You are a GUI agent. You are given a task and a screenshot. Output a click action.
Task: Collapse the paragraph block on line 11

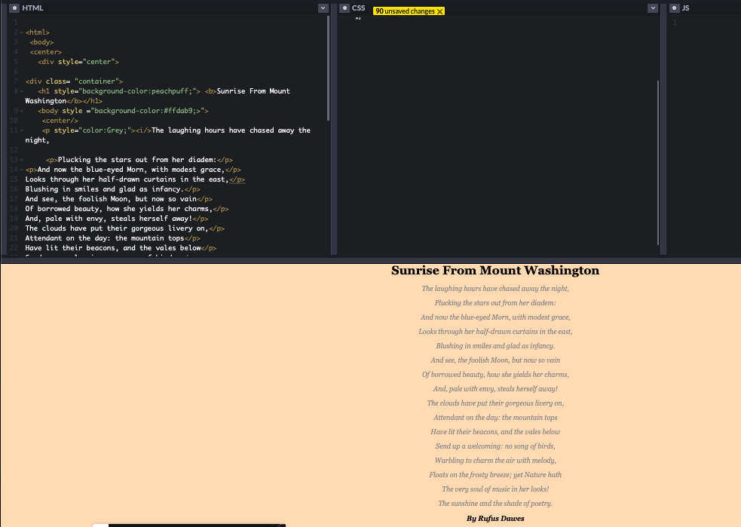(x=21, y=130)
